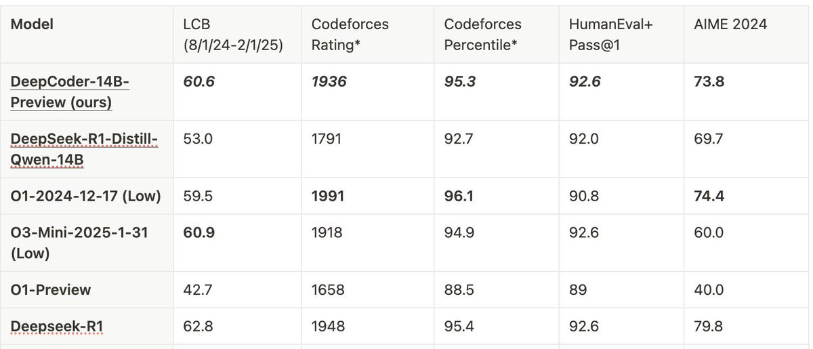Open the DeepCoder-14B-Preview (ours) link
Viewport: 813px width, 349px height.
70,92
